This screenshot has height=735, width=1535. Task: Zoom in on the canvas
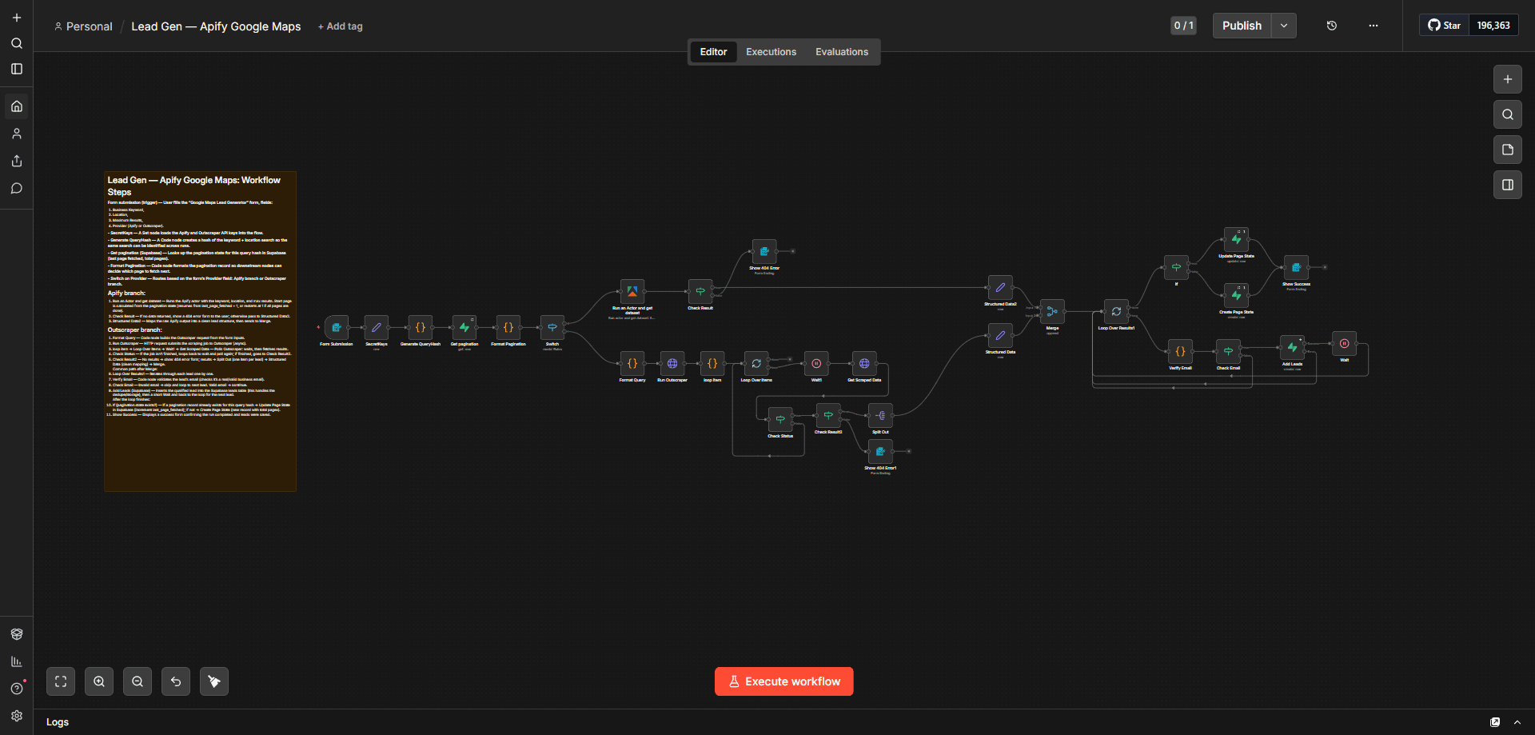(99, 681)
